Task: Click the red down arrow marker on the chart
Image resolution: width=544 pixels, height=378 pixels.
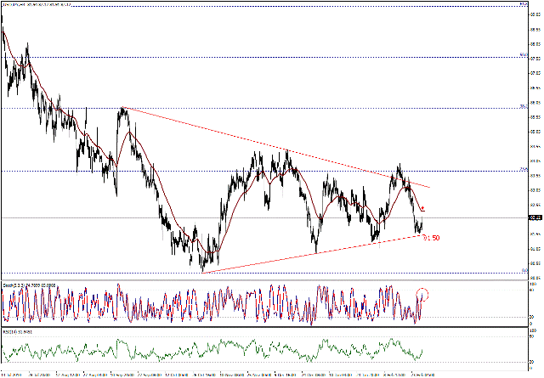Action: pos(422,208)
